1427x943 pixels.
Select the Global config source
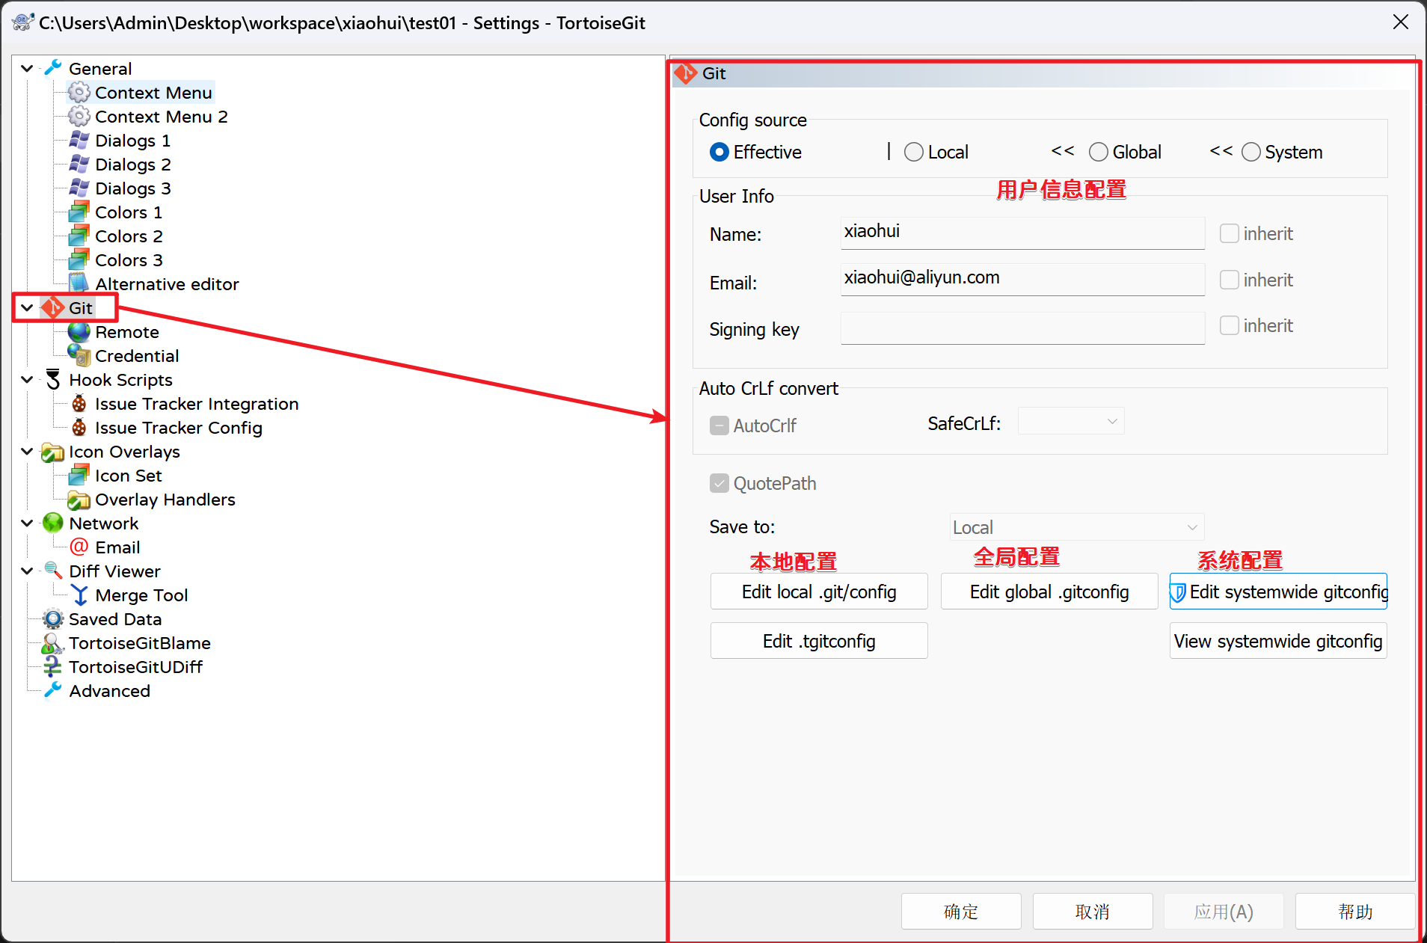coord(1099,153)
